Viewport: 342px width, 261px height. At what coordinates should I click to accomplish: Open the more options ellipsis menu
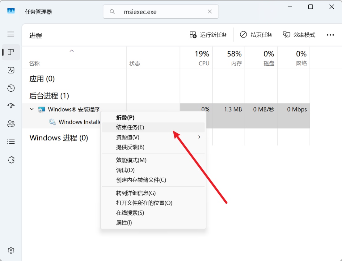tap(330, 35)
